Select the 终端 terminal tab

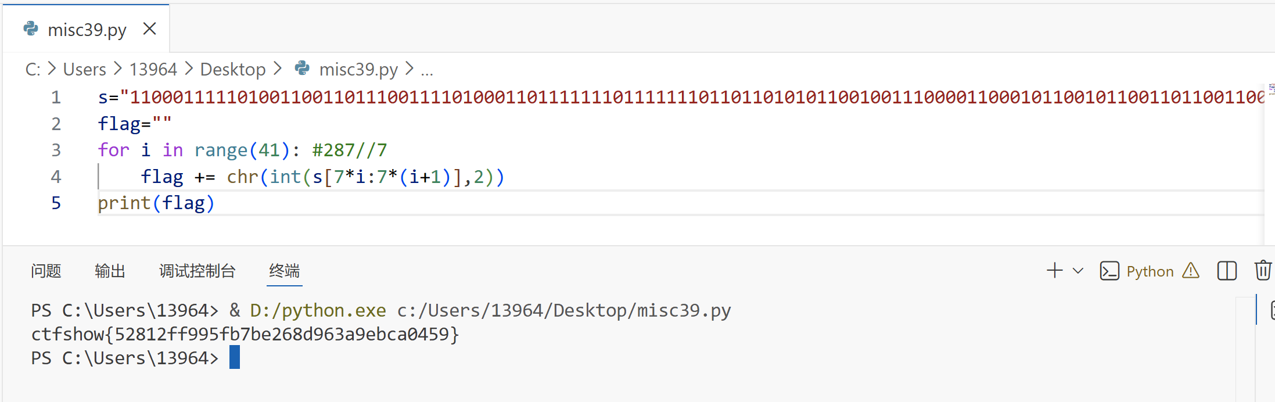point(285,271)
